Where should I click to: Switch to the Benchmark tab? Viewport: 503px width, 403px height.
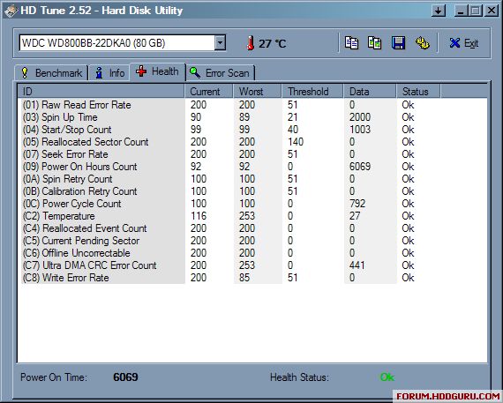(51, 73)
